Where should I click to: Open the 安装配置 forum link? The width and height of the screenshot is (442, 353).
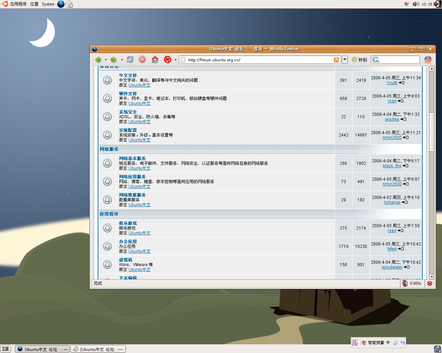[x=128, y=130]
